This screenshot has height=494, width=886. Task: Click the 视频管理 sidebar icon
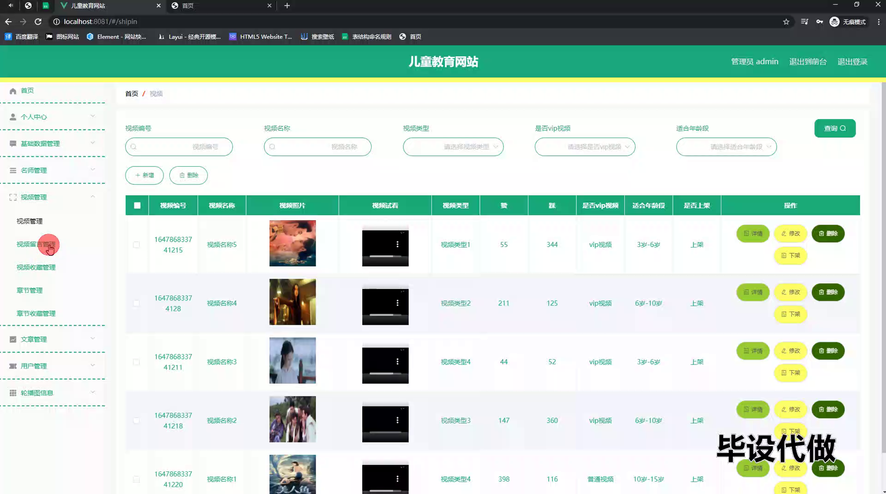click(12, 197)
